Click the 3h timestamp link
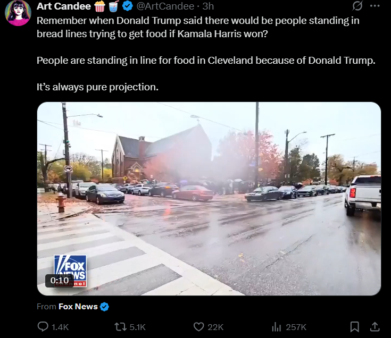The image size is (391, 338). tap(208, 6)
